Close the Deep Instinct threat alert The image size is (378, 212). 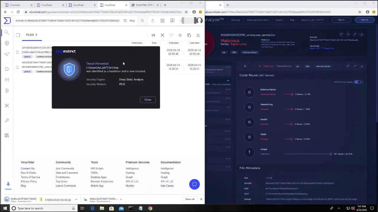click(148, 100)
